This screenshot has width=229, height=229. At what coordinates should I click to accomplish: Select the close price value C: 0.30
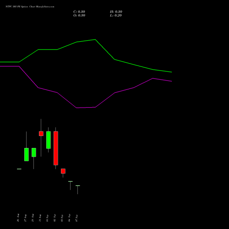point(79,12)
